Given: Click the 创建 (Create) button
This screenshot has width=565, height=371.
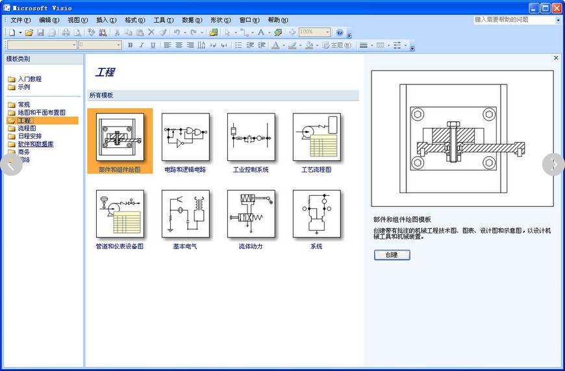Looking at the screenshot, I should click(392, 255).
